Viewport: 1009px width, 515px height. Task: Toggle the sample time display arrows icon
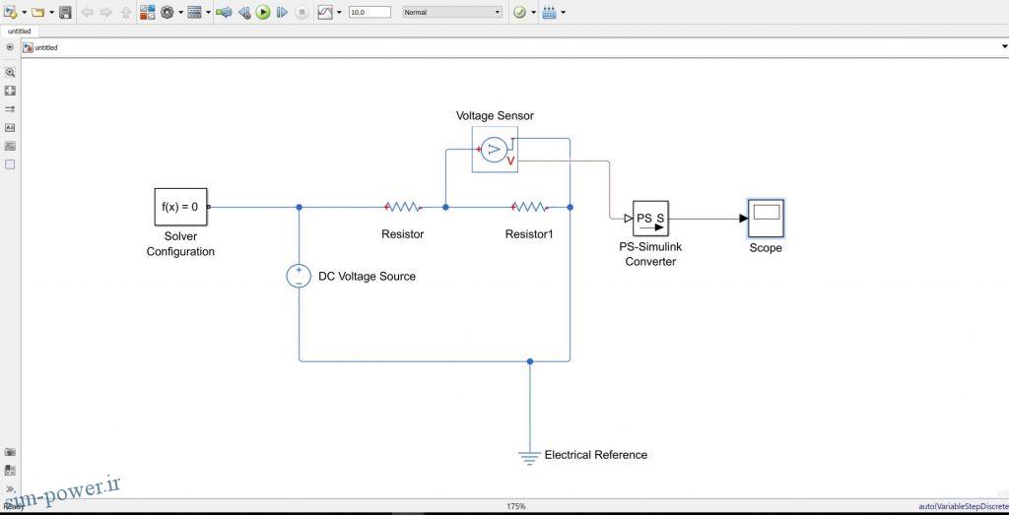pos(10,108)
